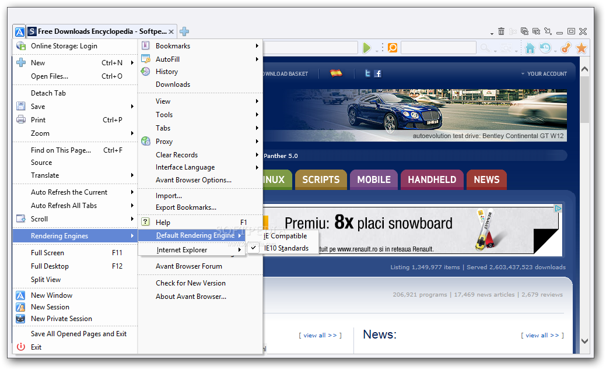Go to the Home page via house icon
606x370 pixels.
click(x=530, y=48)
